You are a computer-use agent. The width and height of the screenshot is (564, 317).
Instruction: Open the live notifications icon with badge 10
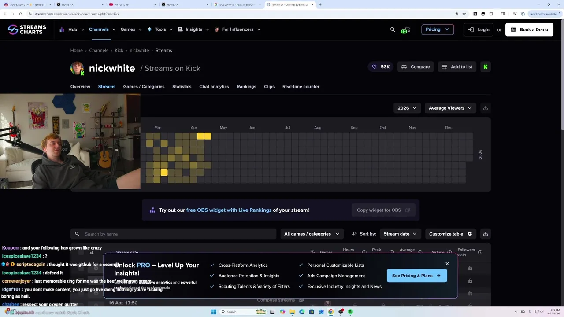(406, 30)
